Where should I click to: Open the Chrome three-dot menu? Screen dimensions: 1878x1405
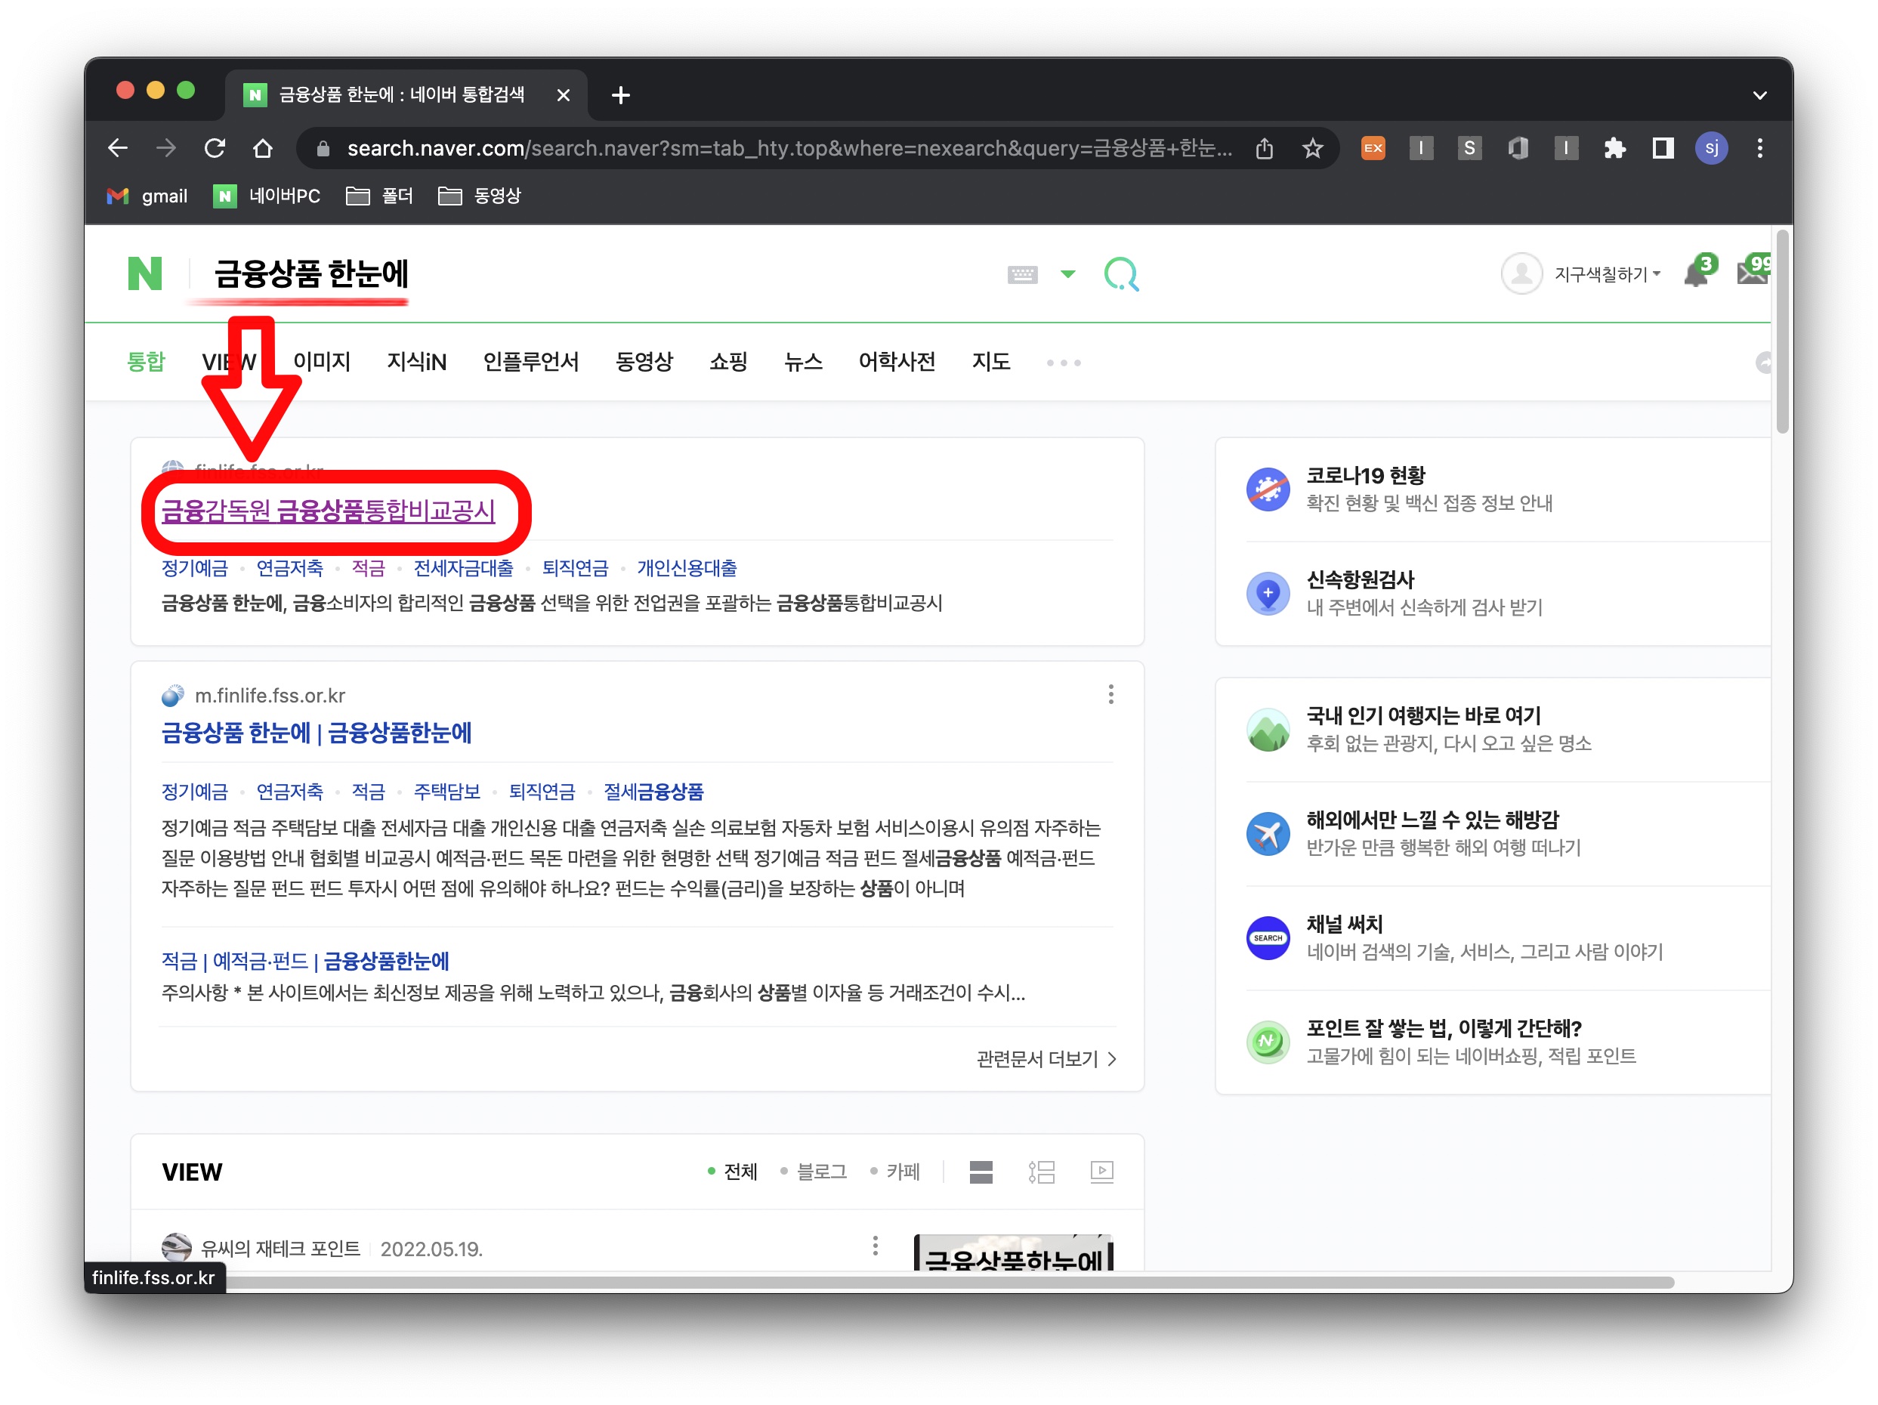tap(1760, 149)
